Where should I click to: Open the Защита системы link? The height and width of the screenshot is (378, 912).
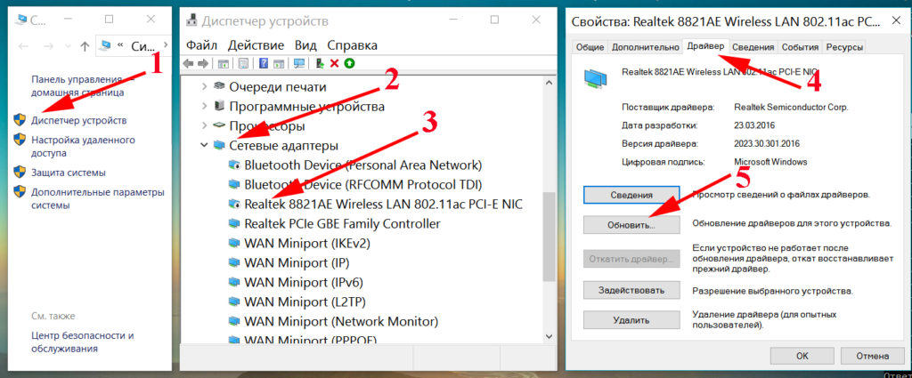68,173
